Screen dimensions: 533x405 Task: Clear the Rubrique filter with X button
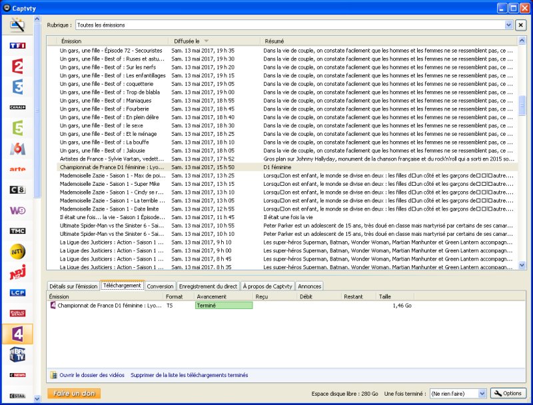(520, 25)
